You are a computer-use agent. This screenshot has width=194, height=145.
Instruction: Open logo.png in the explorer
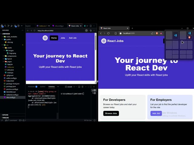12,53
